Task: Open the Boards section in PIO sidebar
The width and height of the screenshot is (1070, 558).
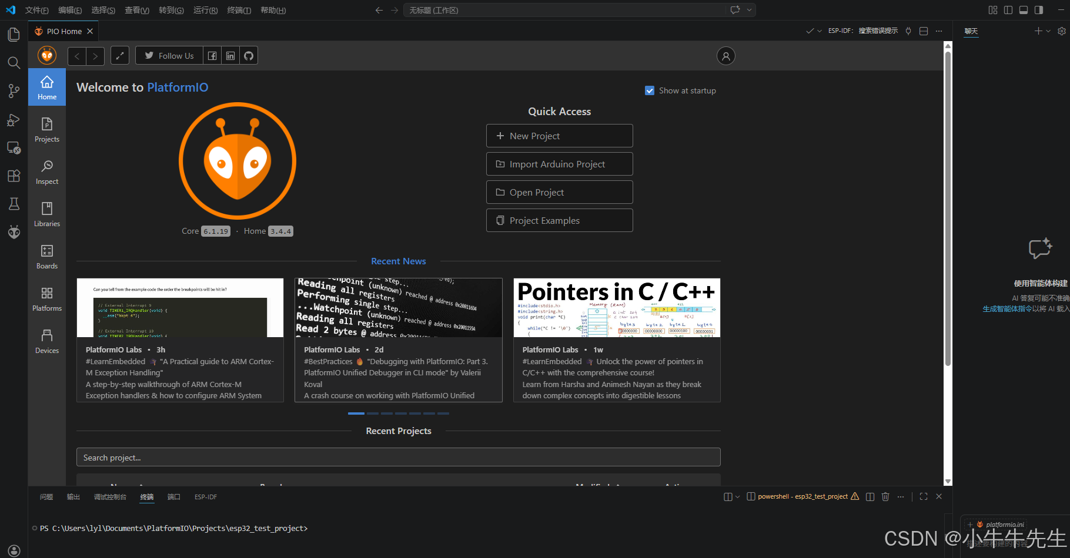Action: coord(47,257)
